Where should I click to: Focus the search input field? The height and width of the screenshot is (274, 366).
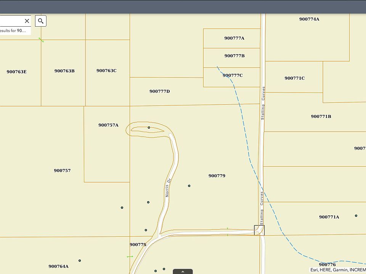[x=11, y=21]
